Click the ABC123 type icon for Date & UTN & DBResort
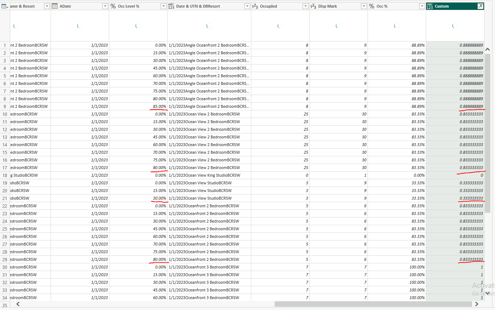Viewport: 495px width, 310px height. (x=171, y=6)
